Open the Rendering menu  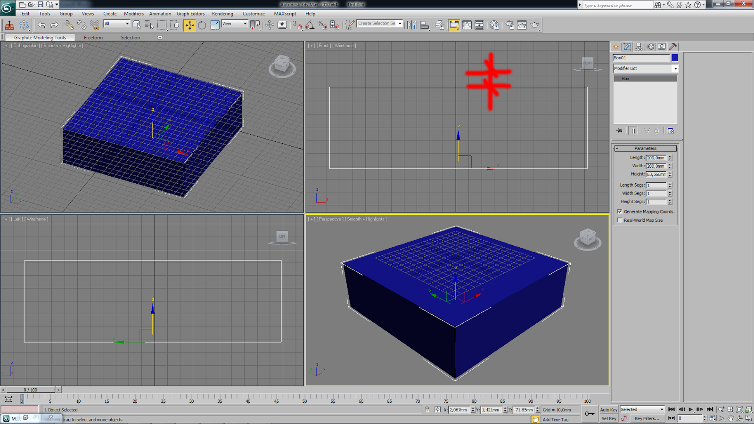pyautogui.click(x=222, y=14)
